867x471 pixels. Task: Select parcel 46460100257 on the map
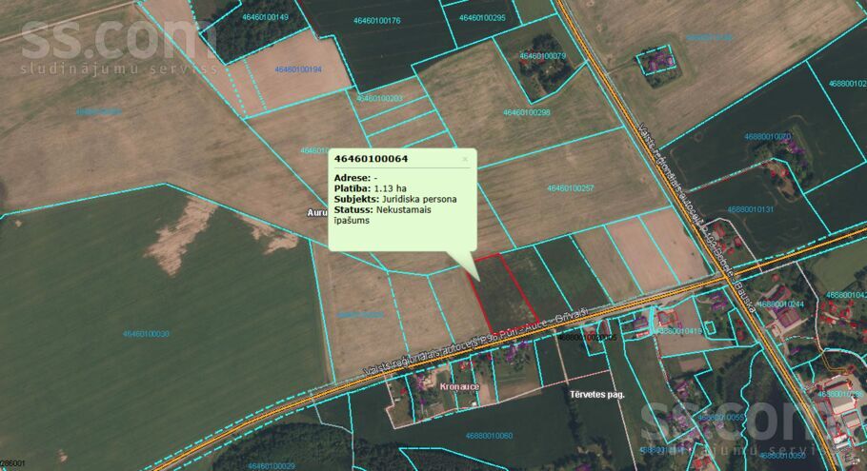571,188
